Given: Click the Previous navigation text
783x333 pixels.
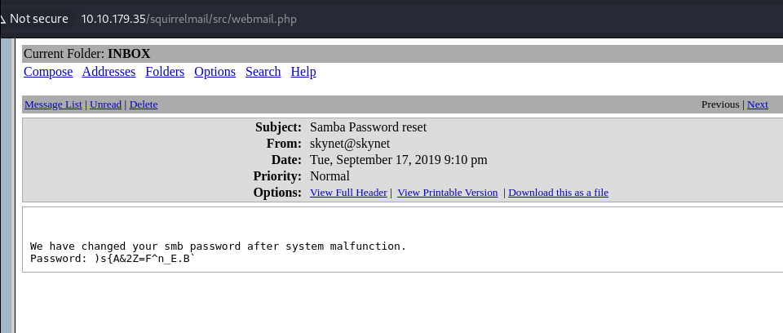Looking at the screenshot, I should tap(719, 104).
